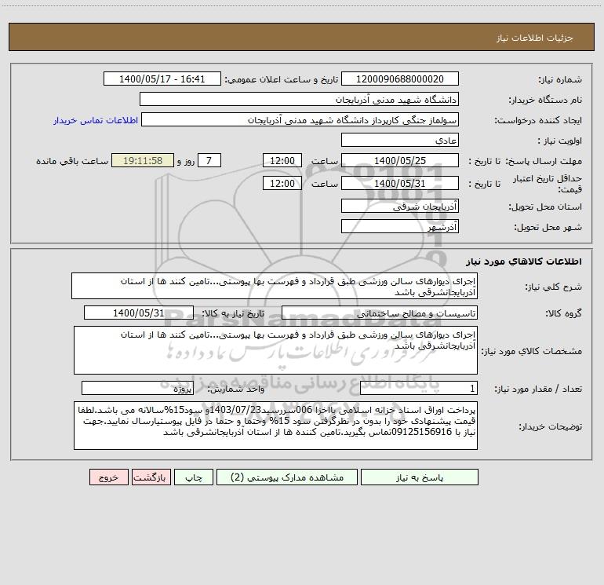Open مشاهده مدارک پیوستی (2) button
This screenshot has width=604, height=585.
point(287,477)
